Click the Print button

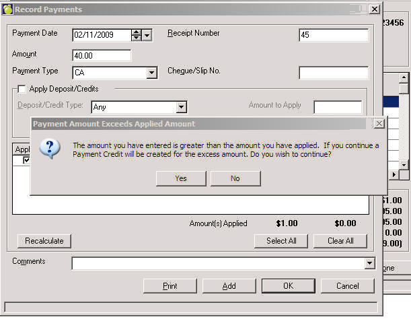170,286
